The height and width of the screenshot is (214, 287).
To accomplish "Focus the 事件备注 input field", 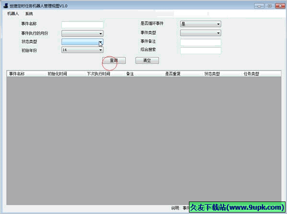I will click(x=200, y=42).
